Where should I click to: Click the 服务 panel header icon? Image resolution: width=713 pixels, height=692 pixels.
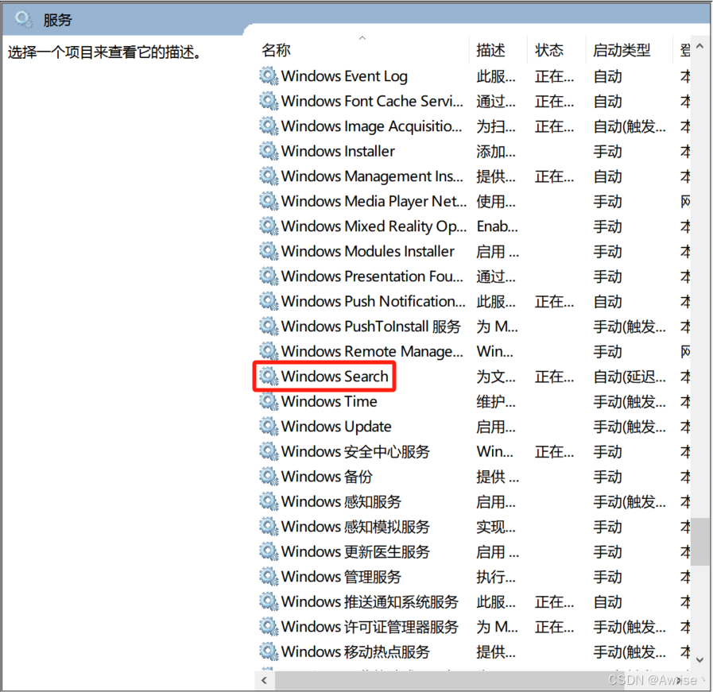click(x=23, y=20)
